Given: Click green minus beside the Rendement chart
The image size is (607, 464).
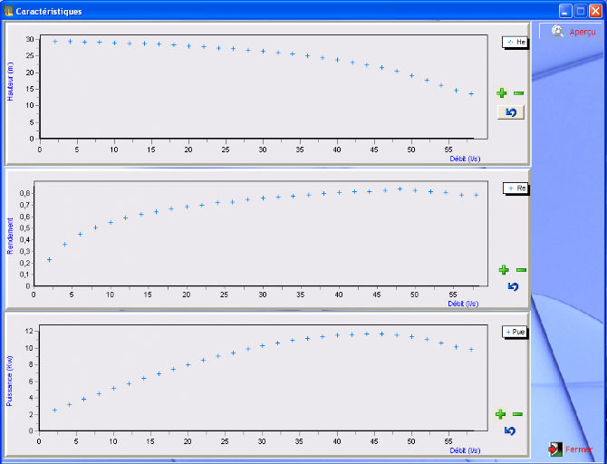Looking at the screenshot, I should (521, 270).
